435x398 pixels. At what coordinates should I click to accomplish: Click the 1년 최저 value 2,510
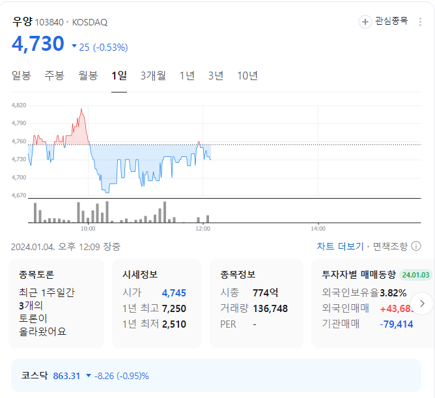point(174,324)
